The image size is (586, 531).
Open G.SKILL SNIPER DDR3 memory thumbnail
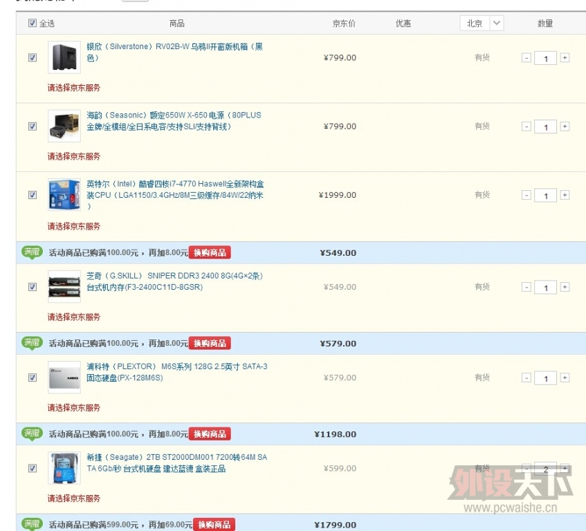coord(64,286)
